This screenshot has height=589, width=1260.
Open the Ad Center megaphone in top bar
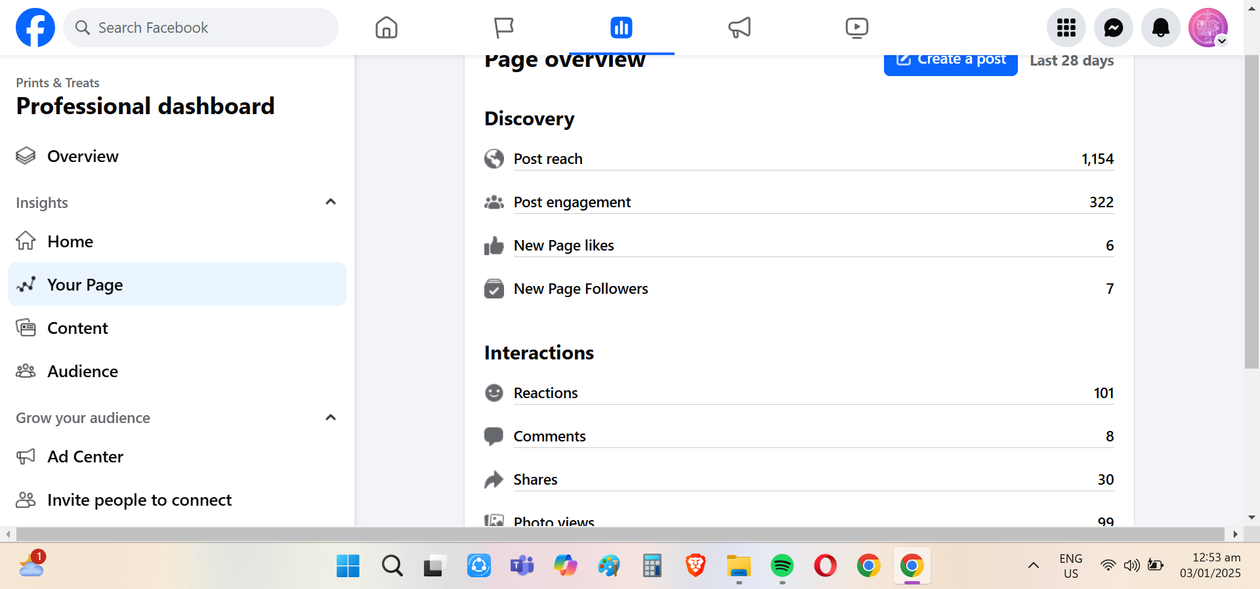pyautogui.click(x=739, y=28)
